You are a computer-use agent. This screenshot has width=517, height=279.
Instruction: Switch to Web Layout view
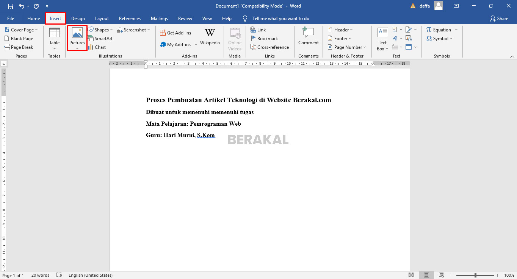(442, 275)
